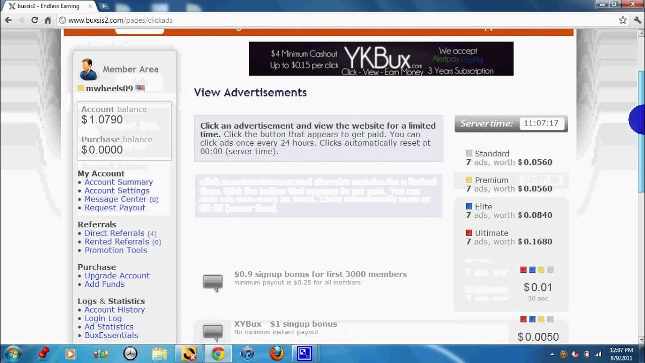Launch Windows Media Player from taskbar
The image size is (645, 363).
coord(71,353)
